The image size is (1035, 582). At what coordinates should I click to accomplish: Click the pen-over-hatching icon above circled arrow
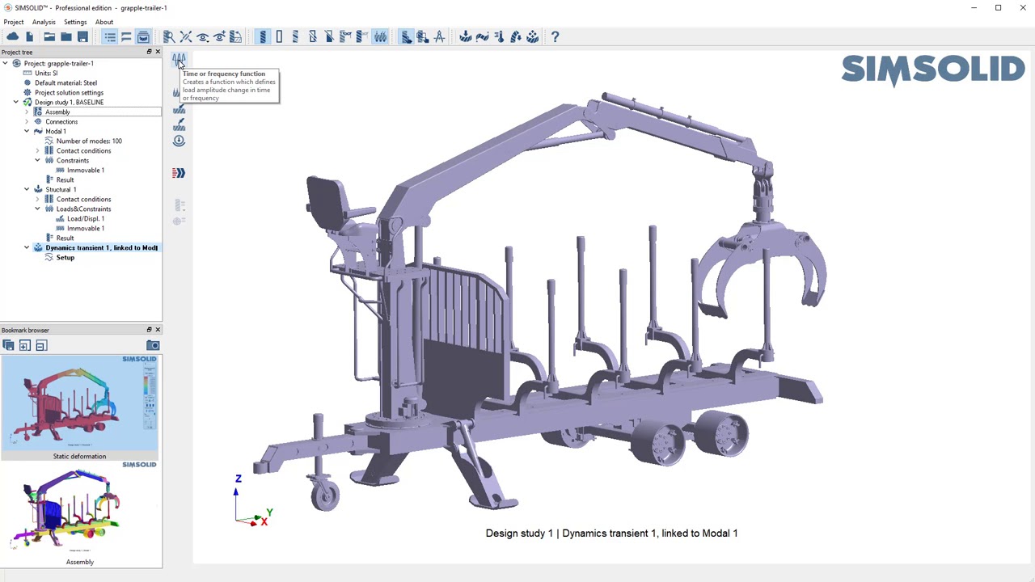pyautogui.click(x=179, y=124)
